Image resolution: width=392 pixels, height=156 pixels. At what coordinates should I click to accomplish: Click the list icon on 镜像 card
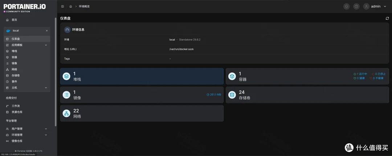coord(66,95)
